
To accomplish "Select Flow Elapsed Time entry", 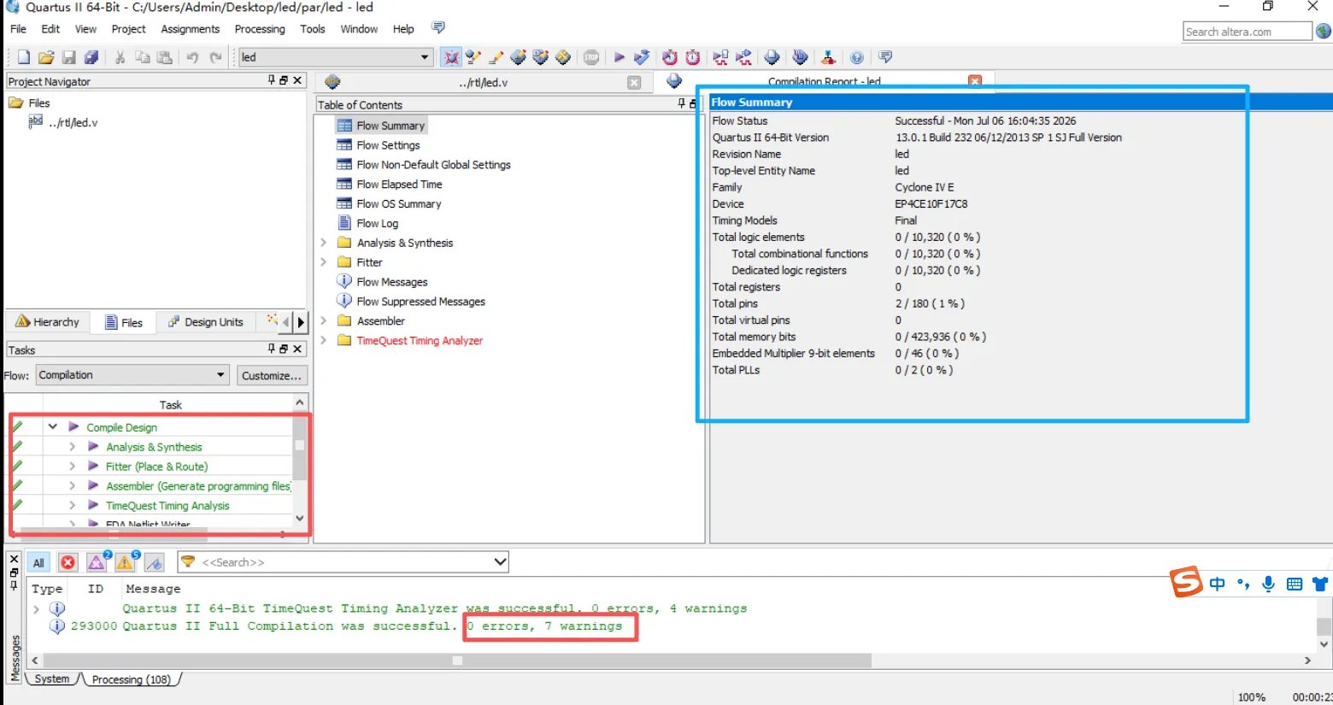I will 399,184.
